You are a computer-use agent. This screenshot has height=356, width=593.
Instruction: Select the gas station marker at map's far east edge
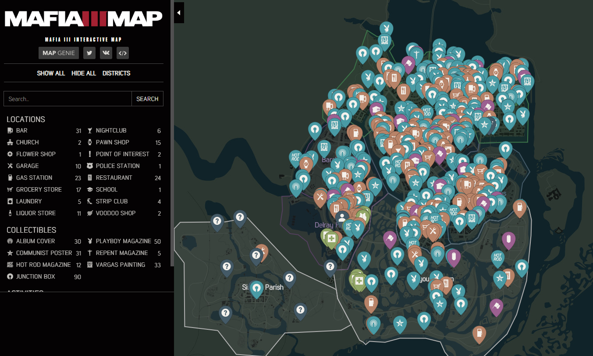pos(519,208)
